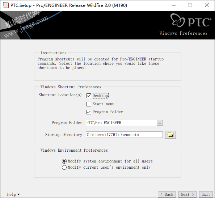
Task: Click the Startup Directory path input field
Action: point(124,135)
